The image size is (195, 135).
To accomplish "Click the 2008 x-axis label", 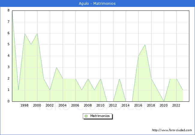I will 88,105.
